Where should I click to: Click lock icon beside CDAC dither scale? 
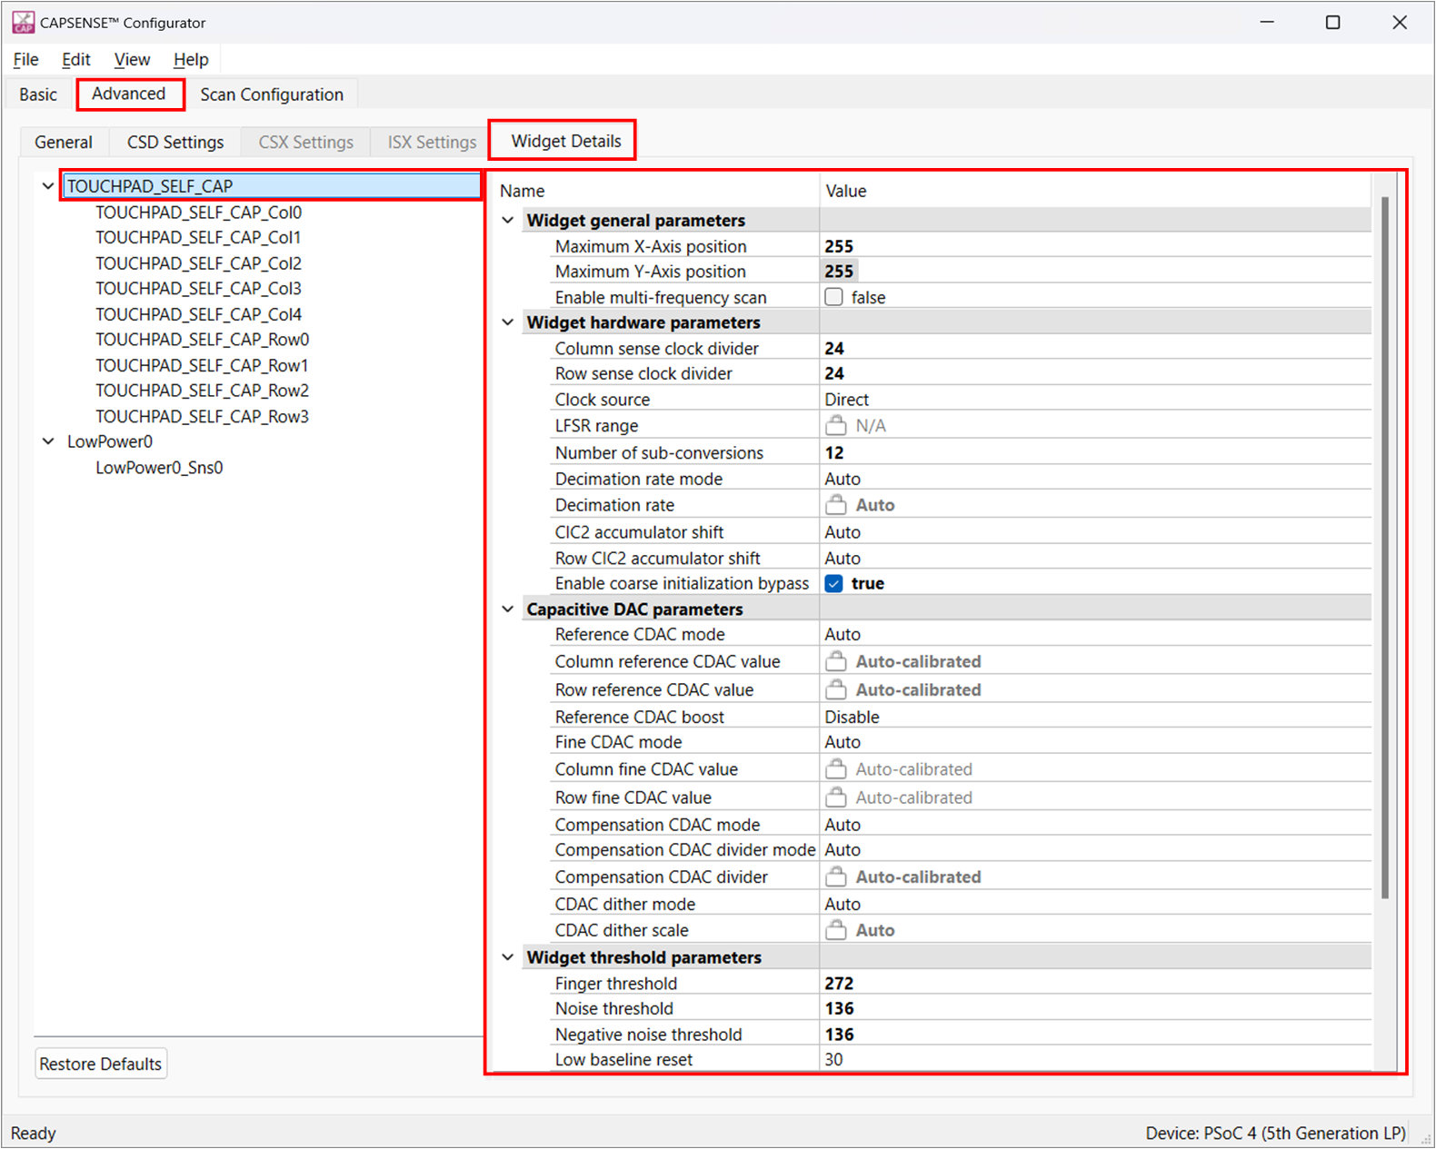pyautogui.click(x=835, y=930)
